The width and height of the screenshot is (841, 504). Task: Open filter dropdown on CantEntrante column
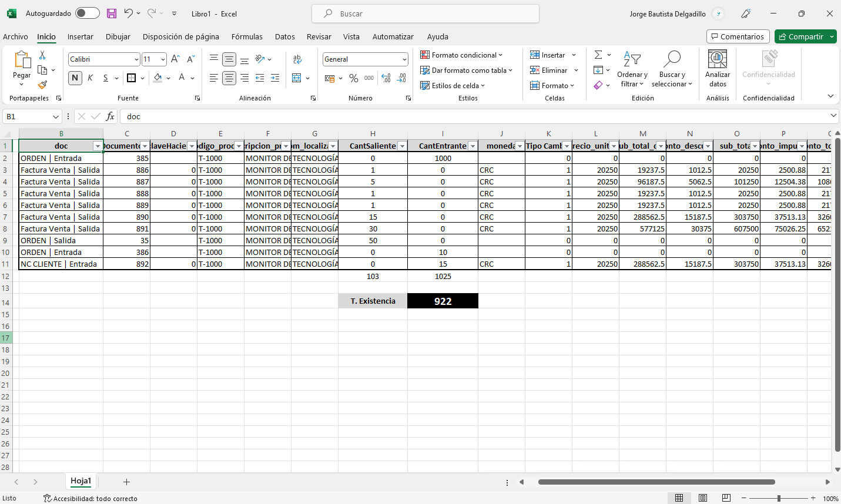tap(473, 146)
